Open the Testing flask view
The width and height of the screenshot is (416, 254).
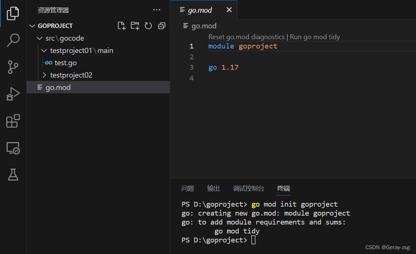click(x=13, y=175)
